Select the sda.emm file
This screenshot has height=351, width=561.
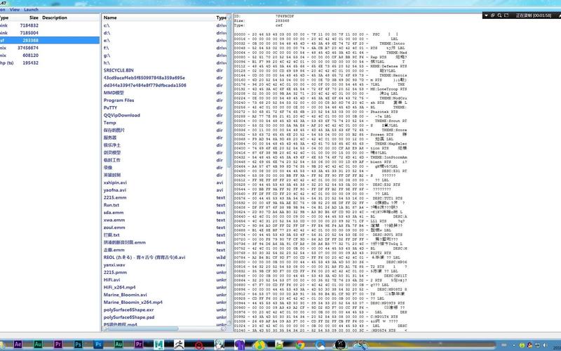pos(114,213)
